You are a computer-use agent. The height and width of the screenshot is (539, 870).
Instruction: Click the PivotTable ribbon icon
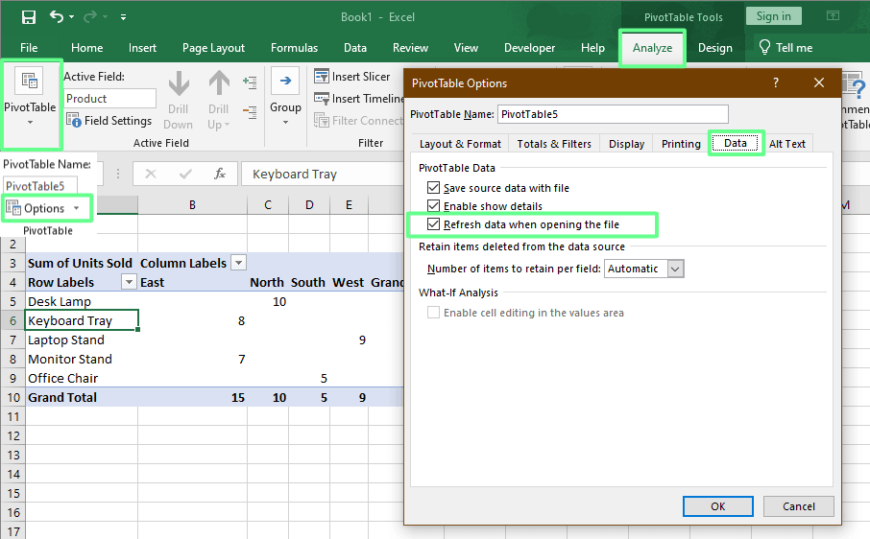click(x=30, y=82)
